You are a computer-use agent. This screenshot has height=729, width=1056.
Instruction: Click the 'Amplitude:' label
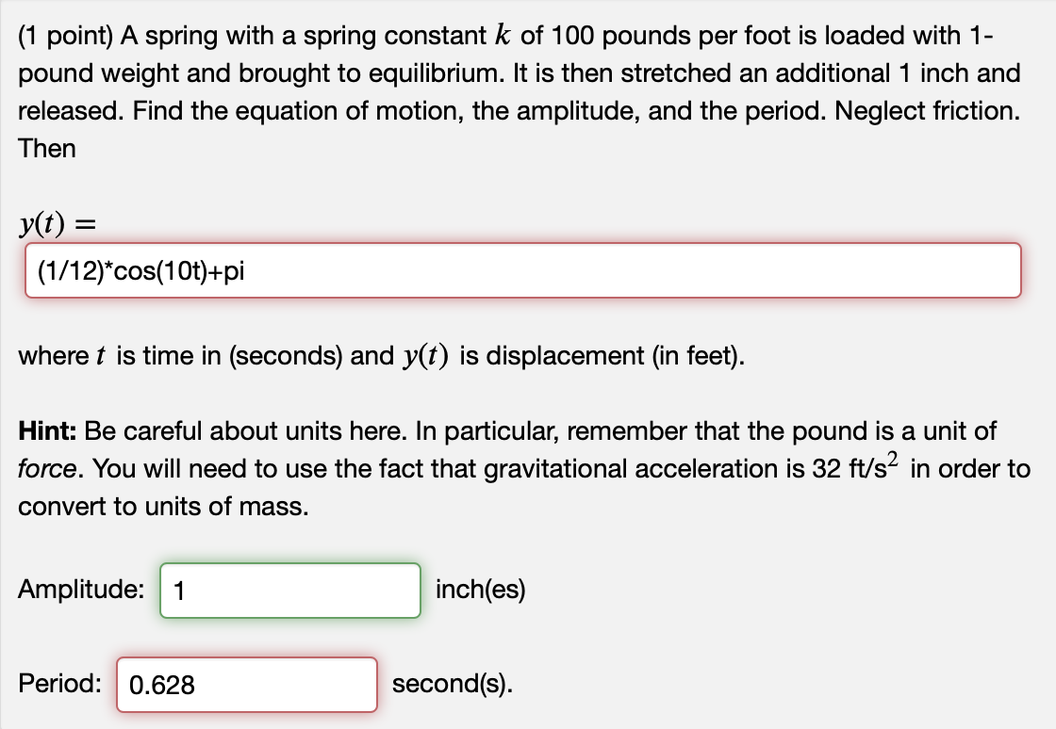[x=81, y=589]
